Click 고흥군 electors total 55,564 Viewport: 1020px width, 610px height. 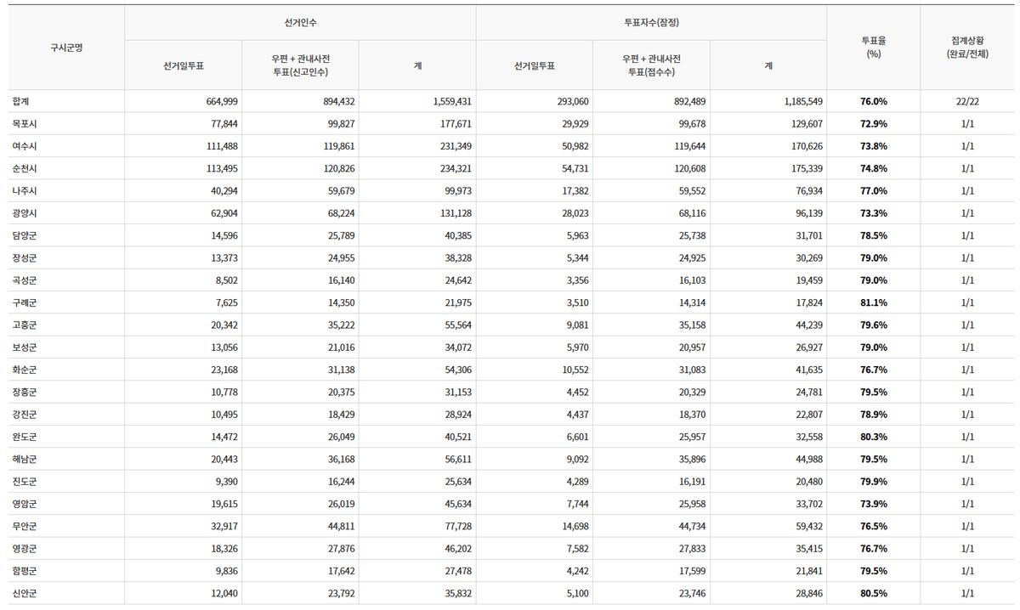457,325
